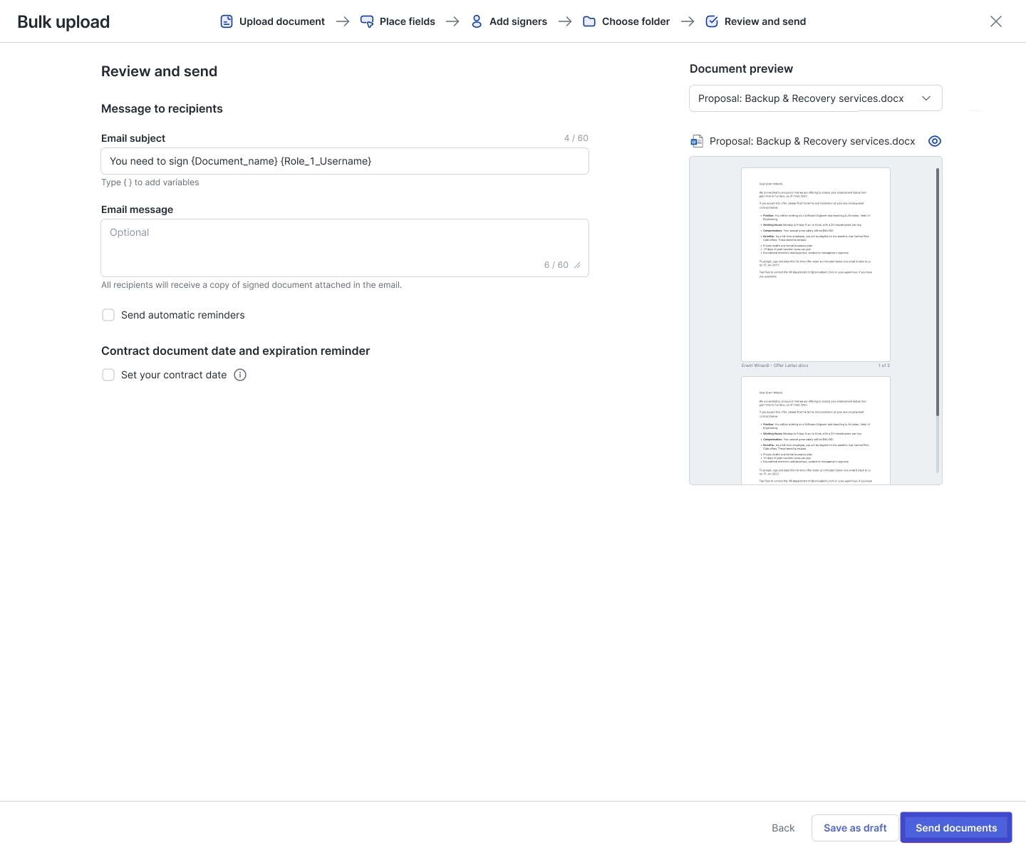Click the resize handle icon in the message box
The height and width of the screenshot is (855, 1026).
pyautogui.click(x=577, y=265)
